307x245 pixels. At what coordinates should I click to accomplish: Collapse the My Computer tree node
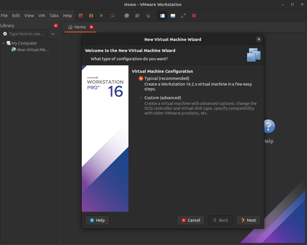pyautogui.click(x=3, y=43)
